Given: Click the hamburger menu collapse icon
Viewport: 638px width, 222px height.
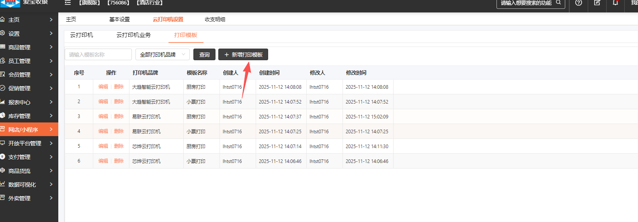Looking at the screenshot, I should (68, 3).
